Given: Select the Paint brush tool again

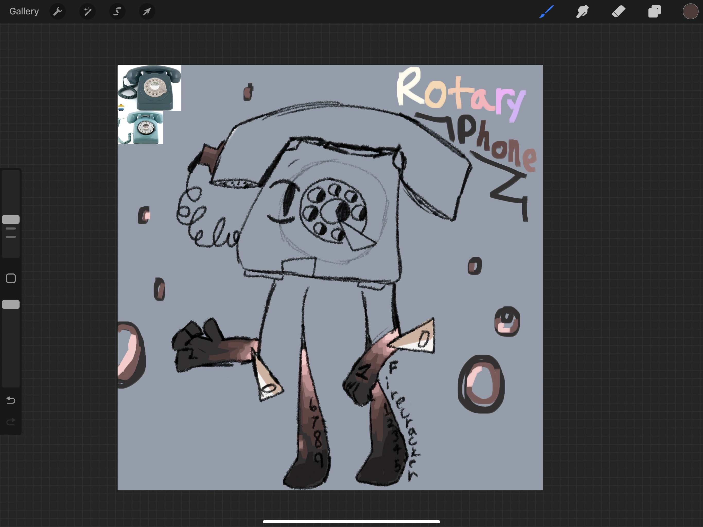Looking at the screenshot, I should [546, 11].
